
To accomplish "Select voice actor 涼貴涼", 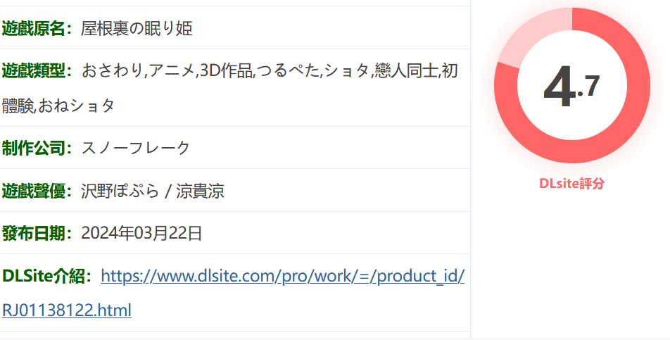I will click(200, 191).
